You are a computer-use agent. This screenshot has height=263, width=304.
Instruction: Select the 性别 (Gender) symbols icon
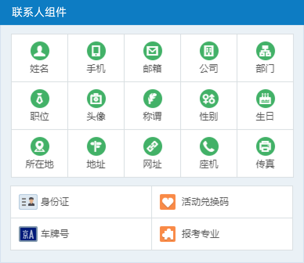coord(209,99)
